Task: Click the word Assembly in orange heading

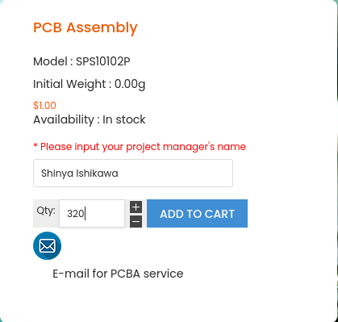Action: tap(102, 27)
